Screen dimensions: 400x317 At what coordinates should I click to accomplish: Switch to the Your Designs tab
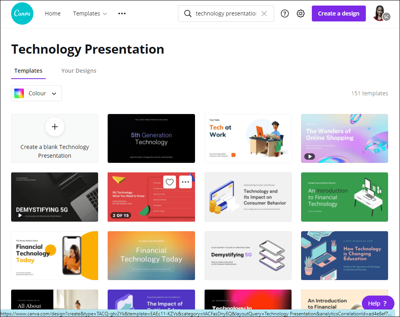[x=79, y=71]
